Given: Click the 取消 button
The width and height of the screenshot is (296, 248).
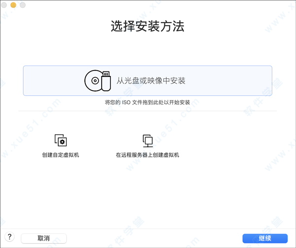Looking at the screenshot, I should pos(43,238).
